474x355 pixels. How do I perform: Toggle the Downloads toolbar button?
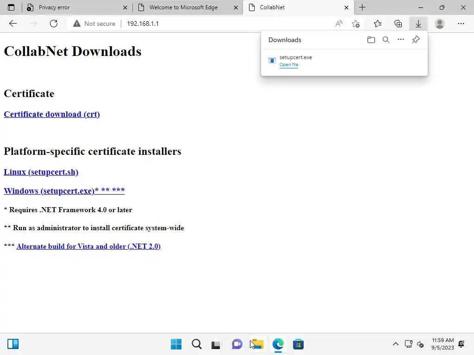[418, 24]
